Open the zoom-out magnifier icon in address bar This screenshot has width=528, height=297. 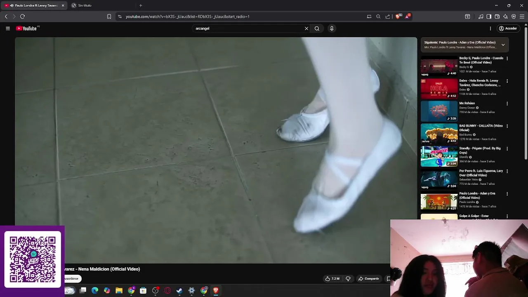click(x=378, y=16)
